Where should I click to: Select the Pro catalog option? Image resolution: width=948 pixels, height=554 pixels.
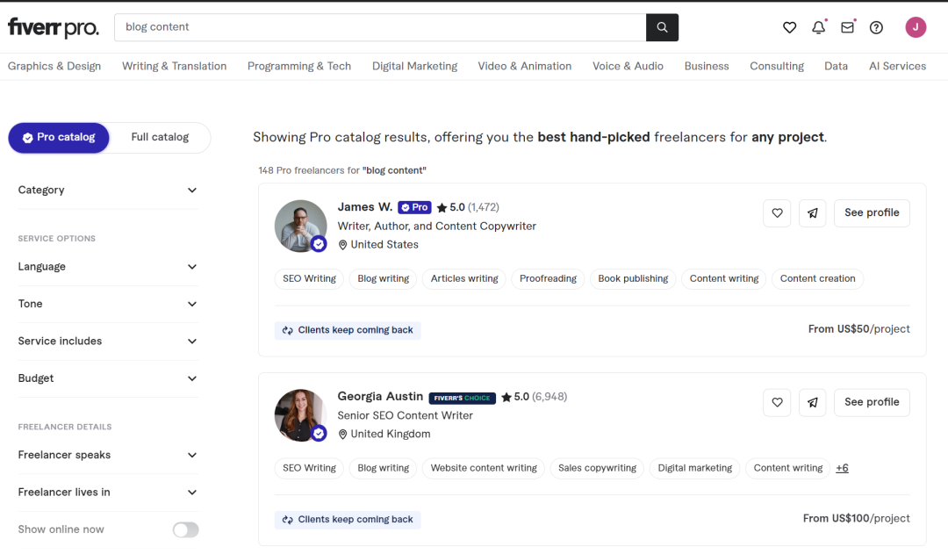click(59, 137)
